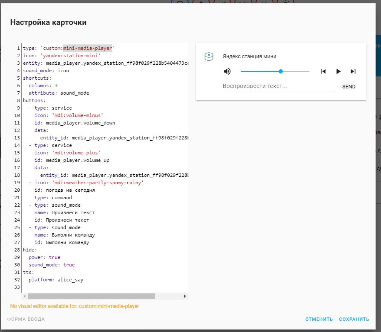Click scrollbar left arrow in code editor
381x332 pixels.
coord(25,296)
